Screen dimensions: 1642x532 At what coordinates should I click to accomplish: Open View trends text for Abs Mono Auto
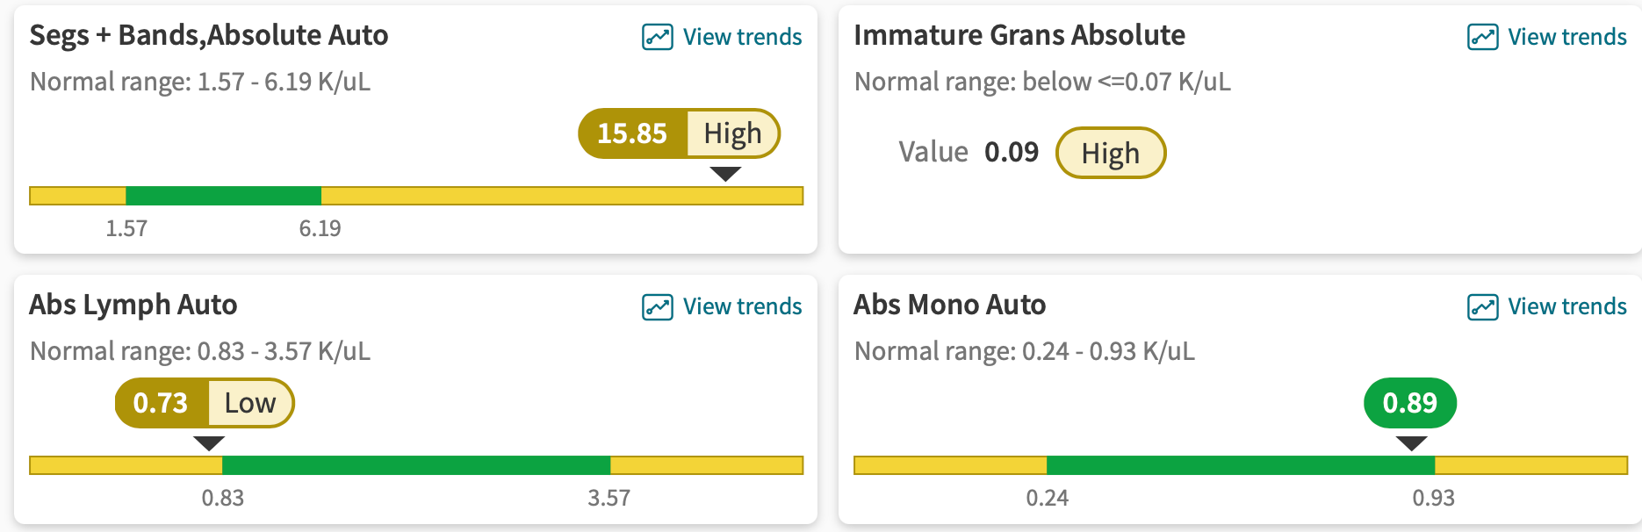(1566, 306)
